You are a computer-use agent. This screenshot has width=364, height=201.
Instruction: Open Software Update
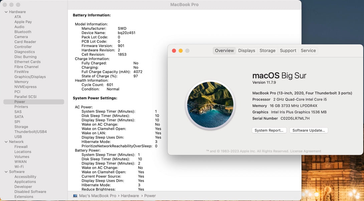point(309,130)
